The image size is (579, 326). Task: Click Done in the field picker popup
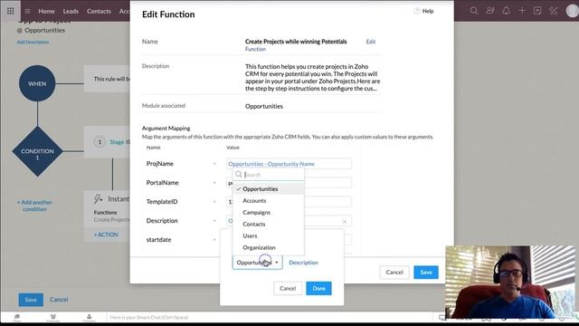318,288
